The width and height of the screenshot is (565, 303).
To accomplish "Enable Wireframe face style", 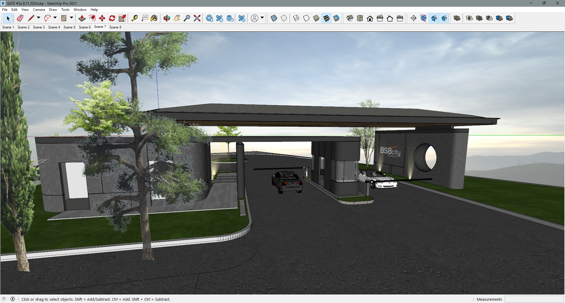I will (x=296, y=18).
